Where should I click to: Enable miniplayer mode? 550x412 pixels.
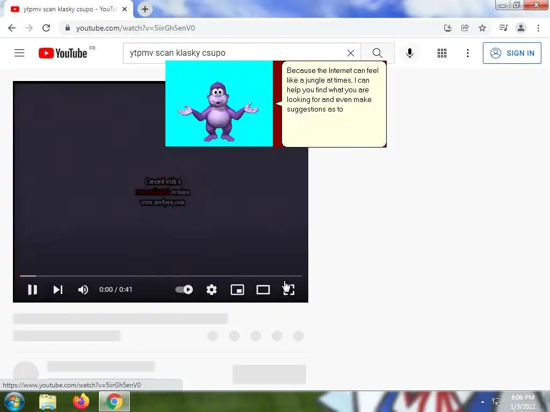pyautogui.click(x=237, y=290)
